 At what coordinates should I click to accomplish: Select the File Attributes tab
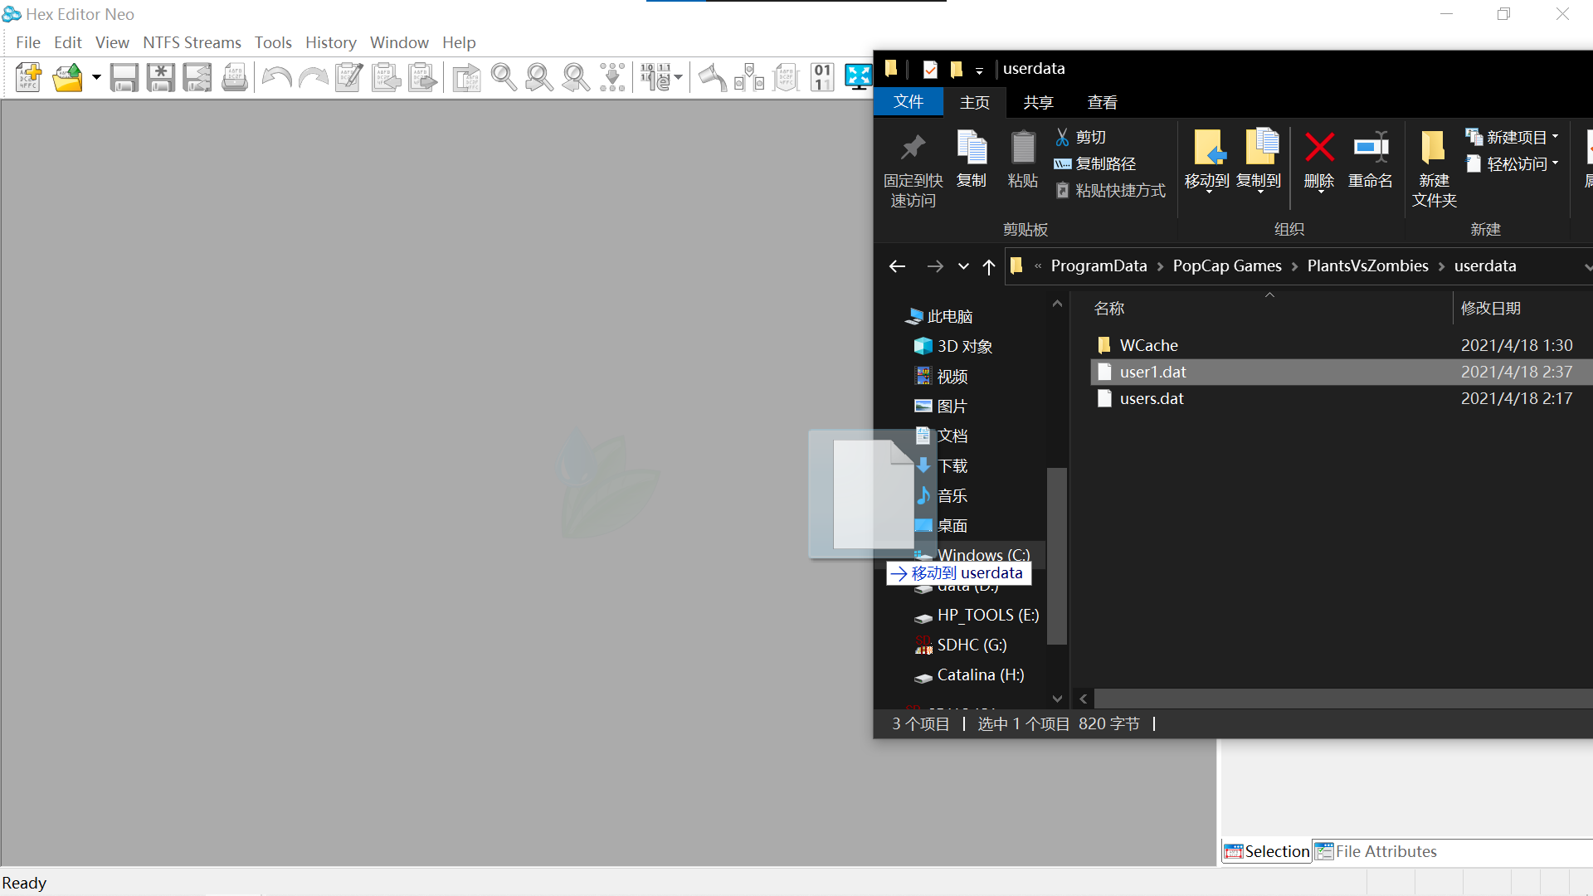[x=1376, y=851]
